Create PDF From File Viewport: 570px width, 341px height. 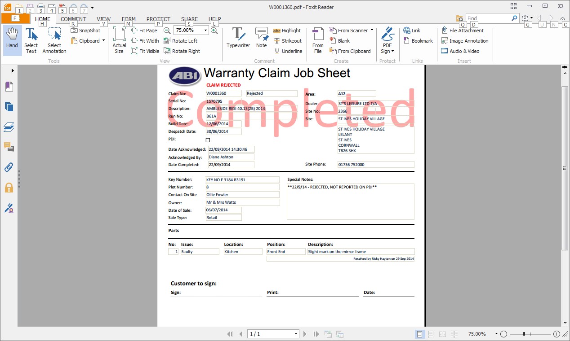(318, 40)
